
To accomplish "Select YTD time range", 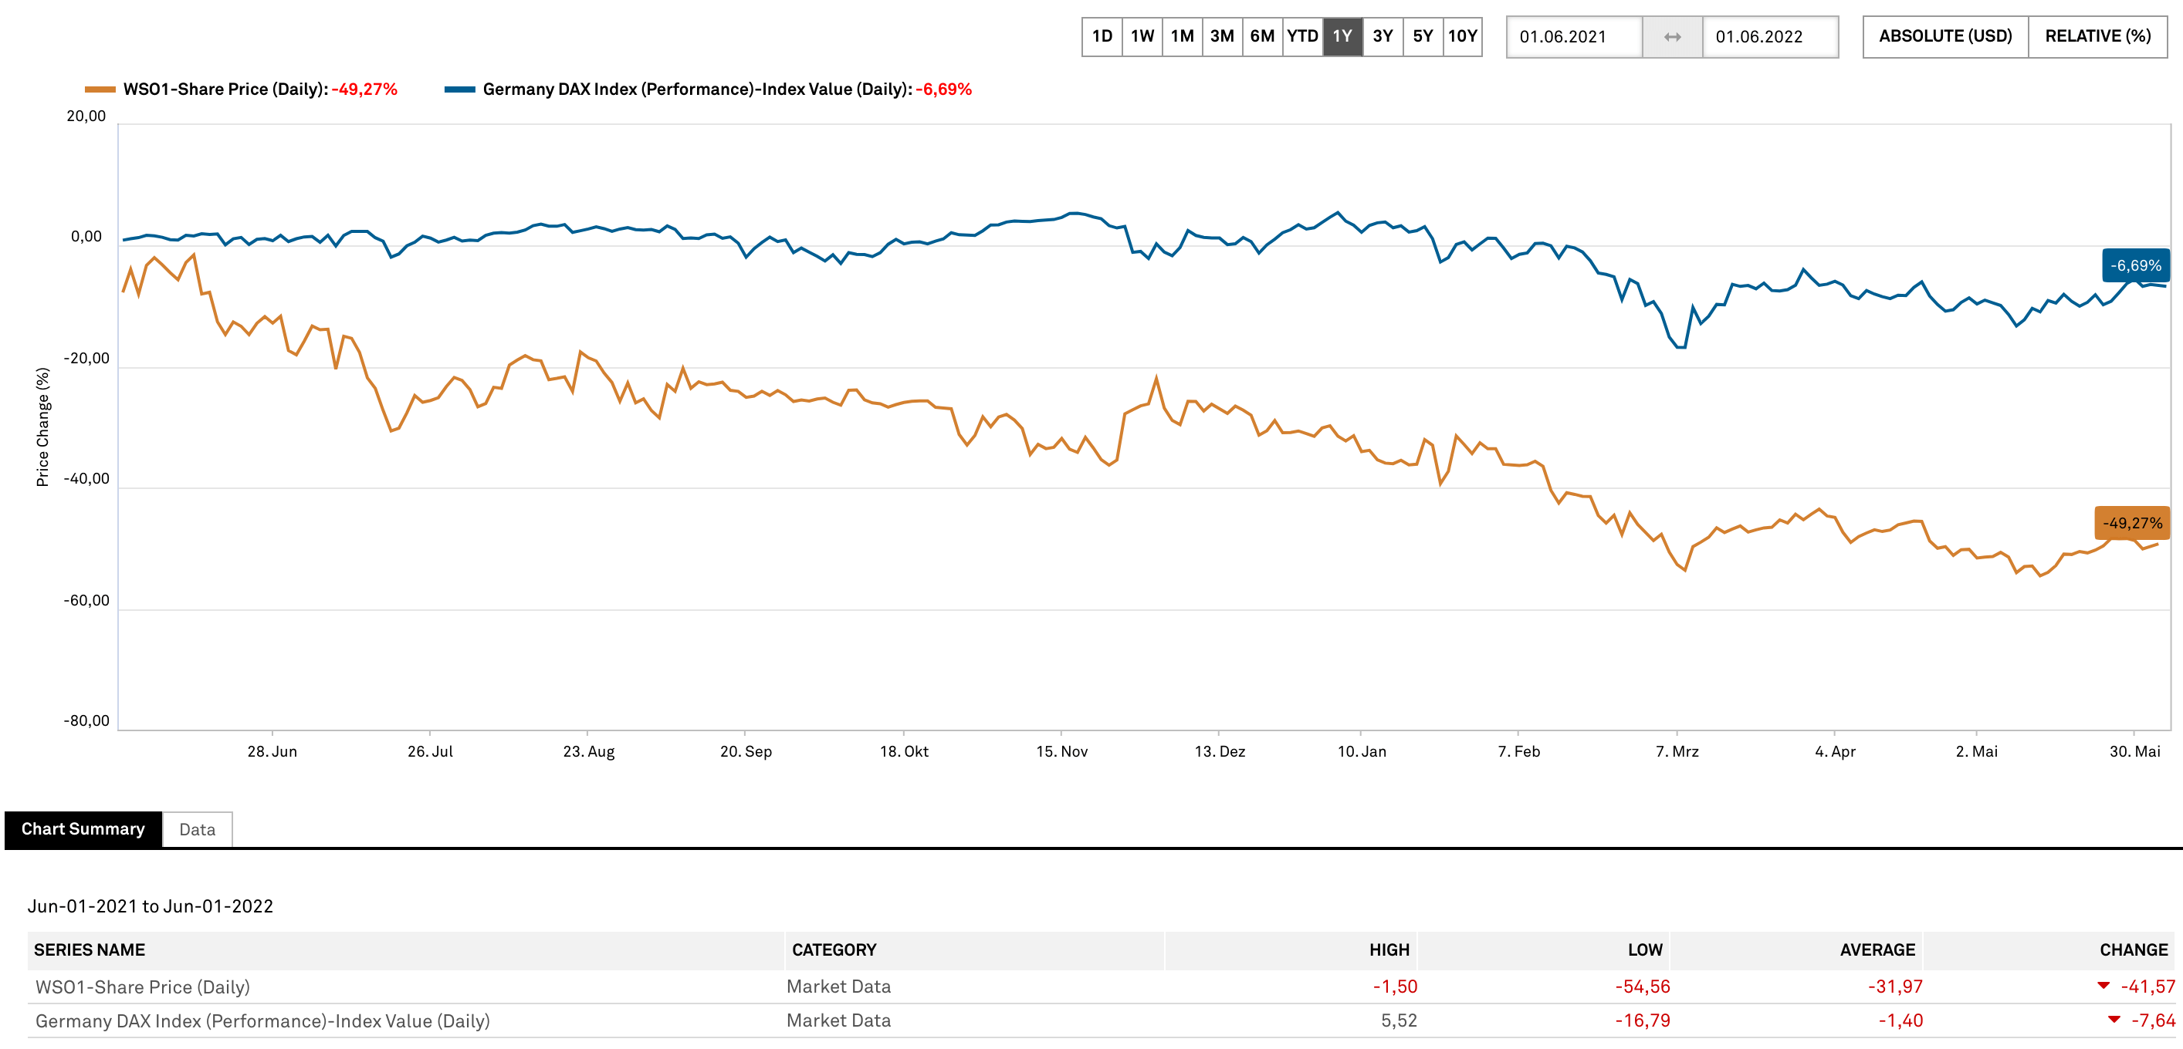I will 1301,36.
